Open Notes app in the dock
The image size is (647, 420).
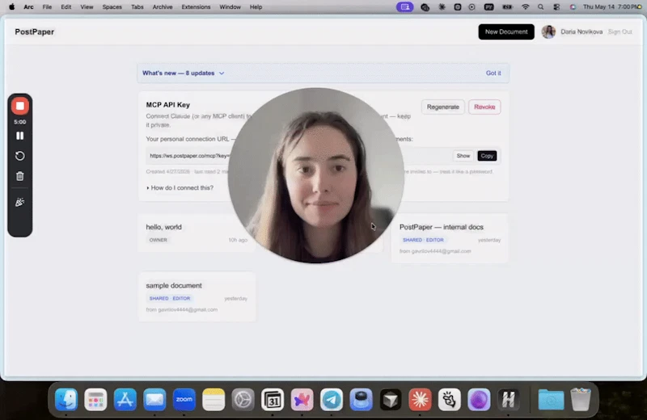(x=214, y=399)
